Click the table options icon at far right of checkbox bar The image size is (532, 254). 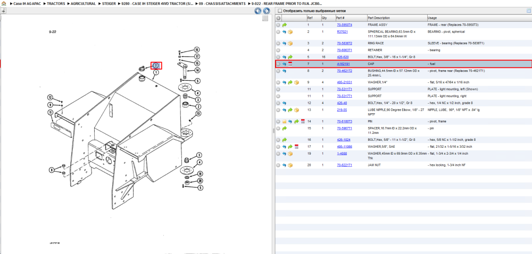(528, 11)
